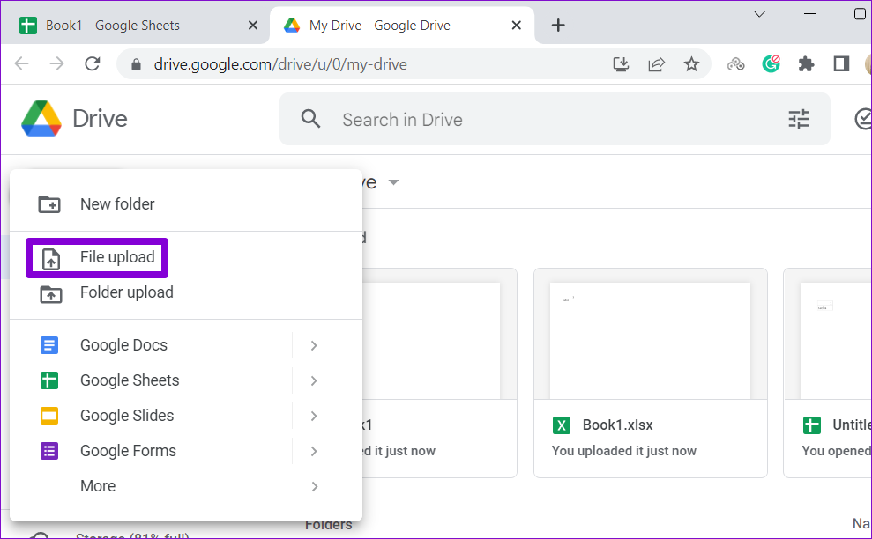This screenshot has width=872, height=539.
Task: Click the browser forward arrow
Action: [56, 64]
